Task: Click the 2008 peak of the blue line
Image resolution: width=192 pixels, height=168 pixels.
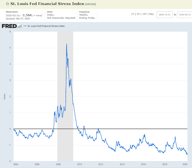Action: (67, 44)
